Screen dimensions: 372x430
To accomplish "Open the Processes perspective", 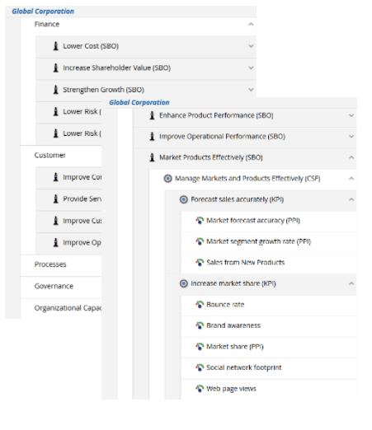I will [61, 264].
